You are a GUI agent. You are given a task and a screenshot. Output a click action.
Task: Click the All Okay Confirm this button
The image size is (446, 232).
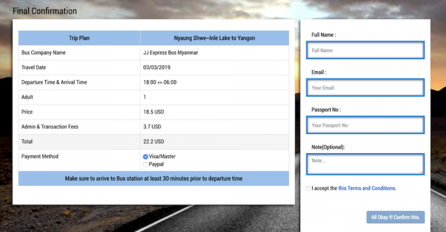[396, 217]
